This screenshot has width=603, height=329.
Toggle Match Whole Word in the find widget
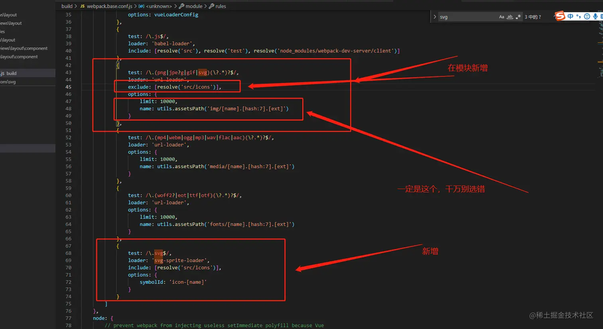510,17
